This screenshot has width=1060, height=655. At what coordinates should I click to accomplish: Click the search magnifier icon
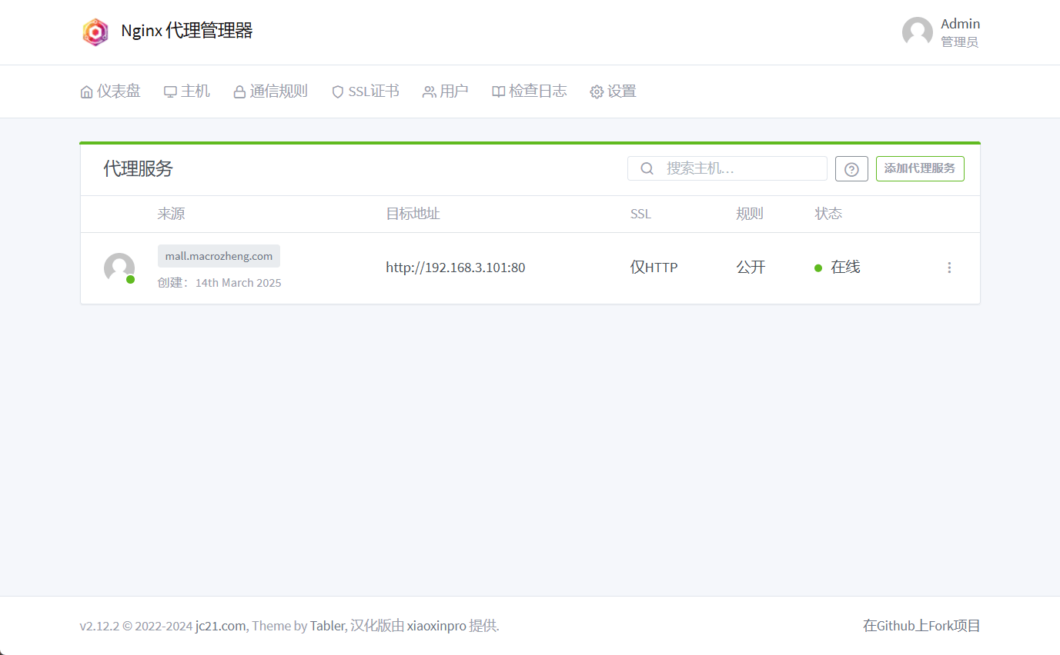[x=647, y=168]
